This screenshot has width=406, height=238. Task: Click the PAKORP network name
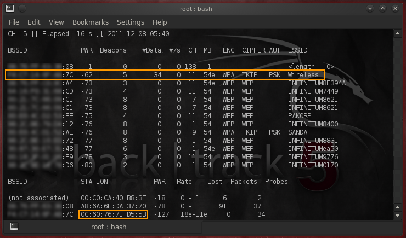300,116
